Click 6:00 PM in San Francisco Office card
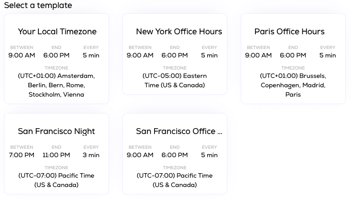The width and height of the screenshot is (351, 199). pos(175,155)
